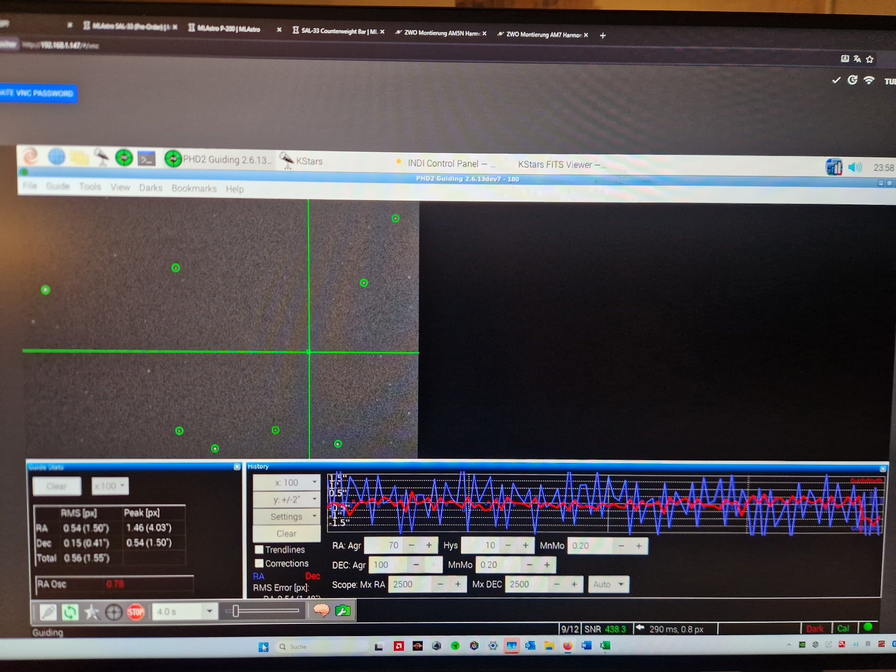The width and height of the screenshot is (896, 672).
Task: Open the Guide menu
Action: (x=58, y=186)
